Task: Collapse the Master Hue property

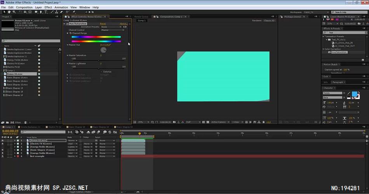Action: click(68, 45)
